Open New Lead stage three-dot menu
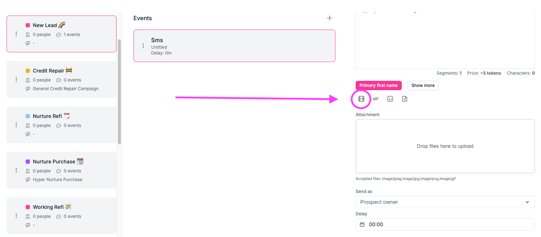The image size is (541, 237). coord(16,34)
